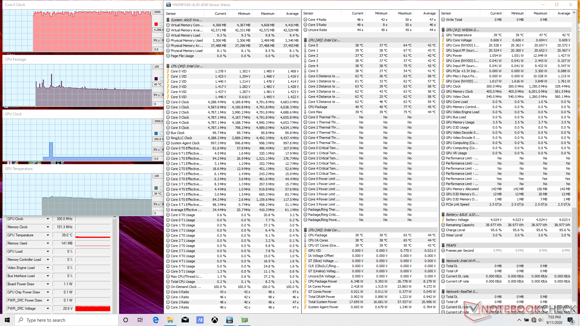Open Cortana from the taskbar
This screenshot has height=326, width=580.
click(126, 320)
